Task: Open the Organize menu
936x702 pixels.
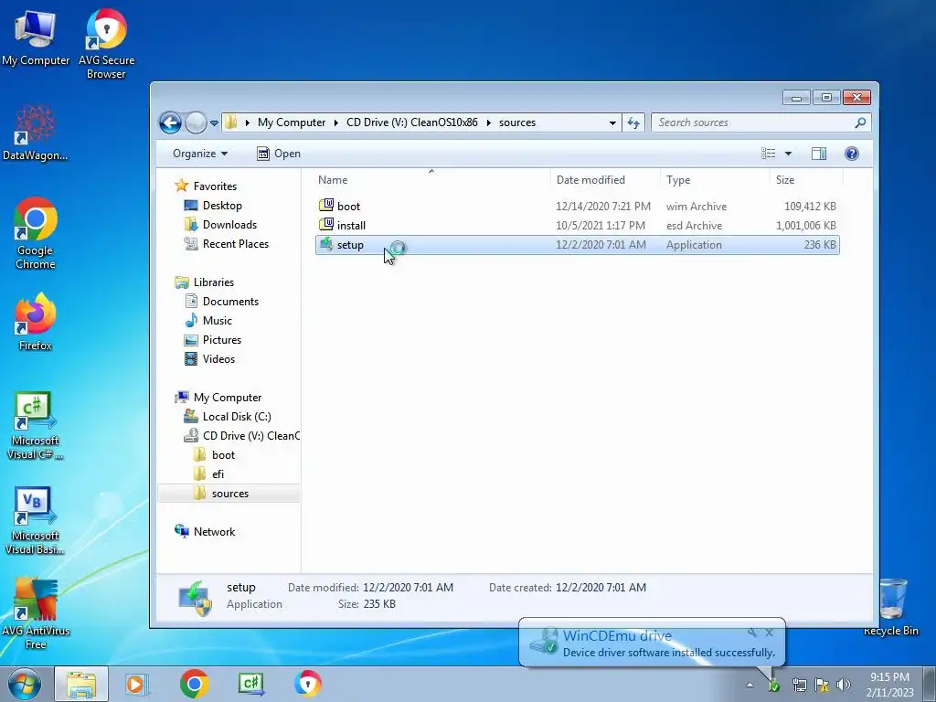Action: [x=200, y=154]
